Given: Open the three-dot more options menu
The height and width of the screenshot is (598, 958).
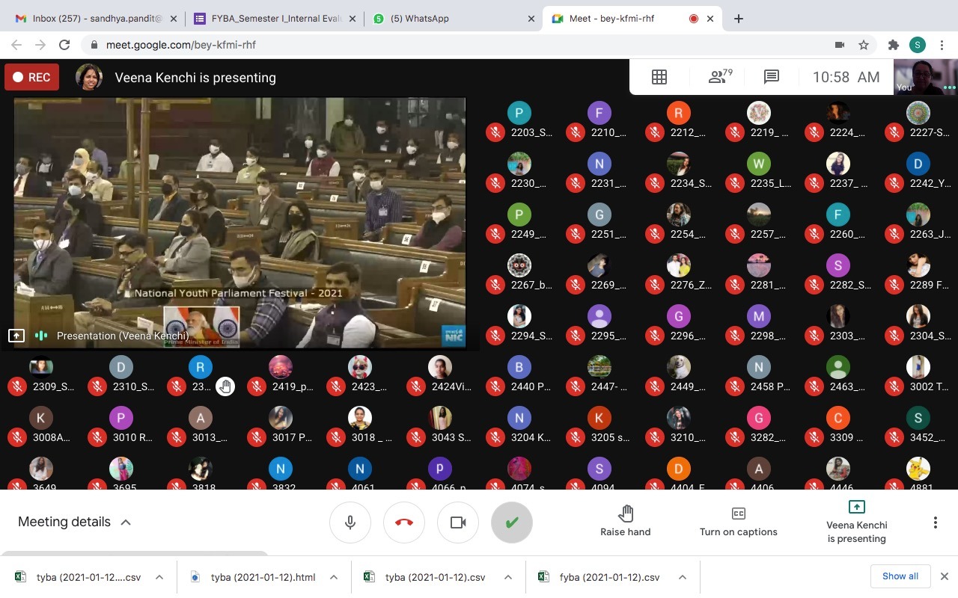Looking at the screenshot, I should [935, 522].
